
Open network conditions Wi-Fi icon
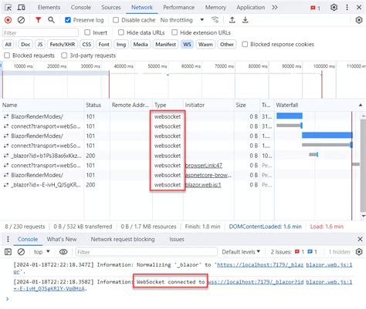click(x=215, y=20)
